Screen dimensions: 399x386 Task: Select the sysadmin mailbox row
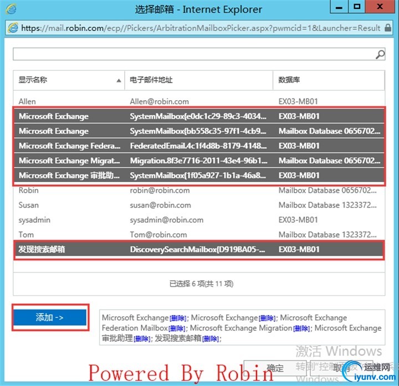(199, 220)
